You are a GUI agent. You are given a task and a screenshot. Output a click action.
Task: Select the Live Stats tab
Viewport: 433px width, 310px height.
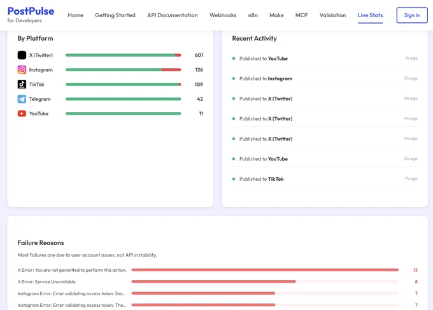coord(370,15)
